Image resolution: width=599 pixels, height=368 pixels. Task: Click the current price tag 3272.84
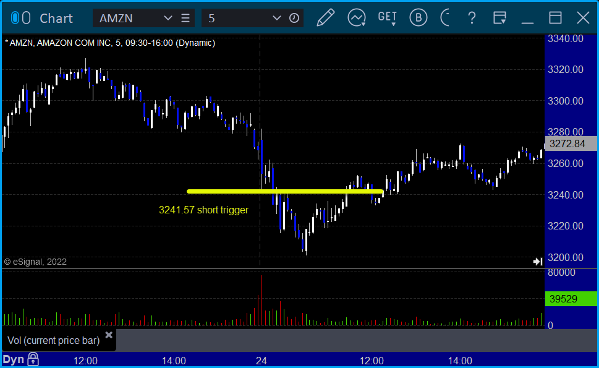tap(571, 143)
